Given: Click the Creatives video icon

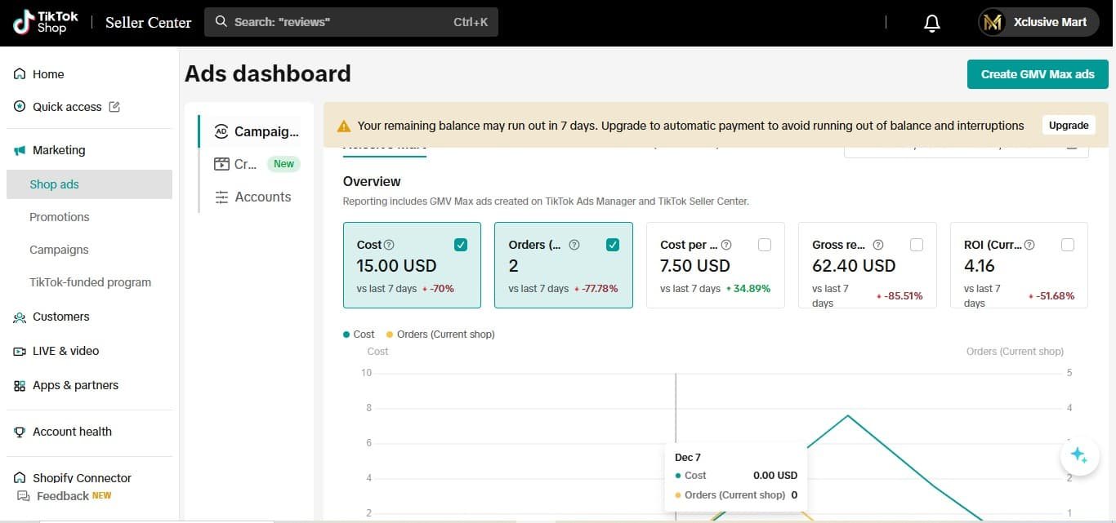Looking at the screenshot, I should (221, 164).
